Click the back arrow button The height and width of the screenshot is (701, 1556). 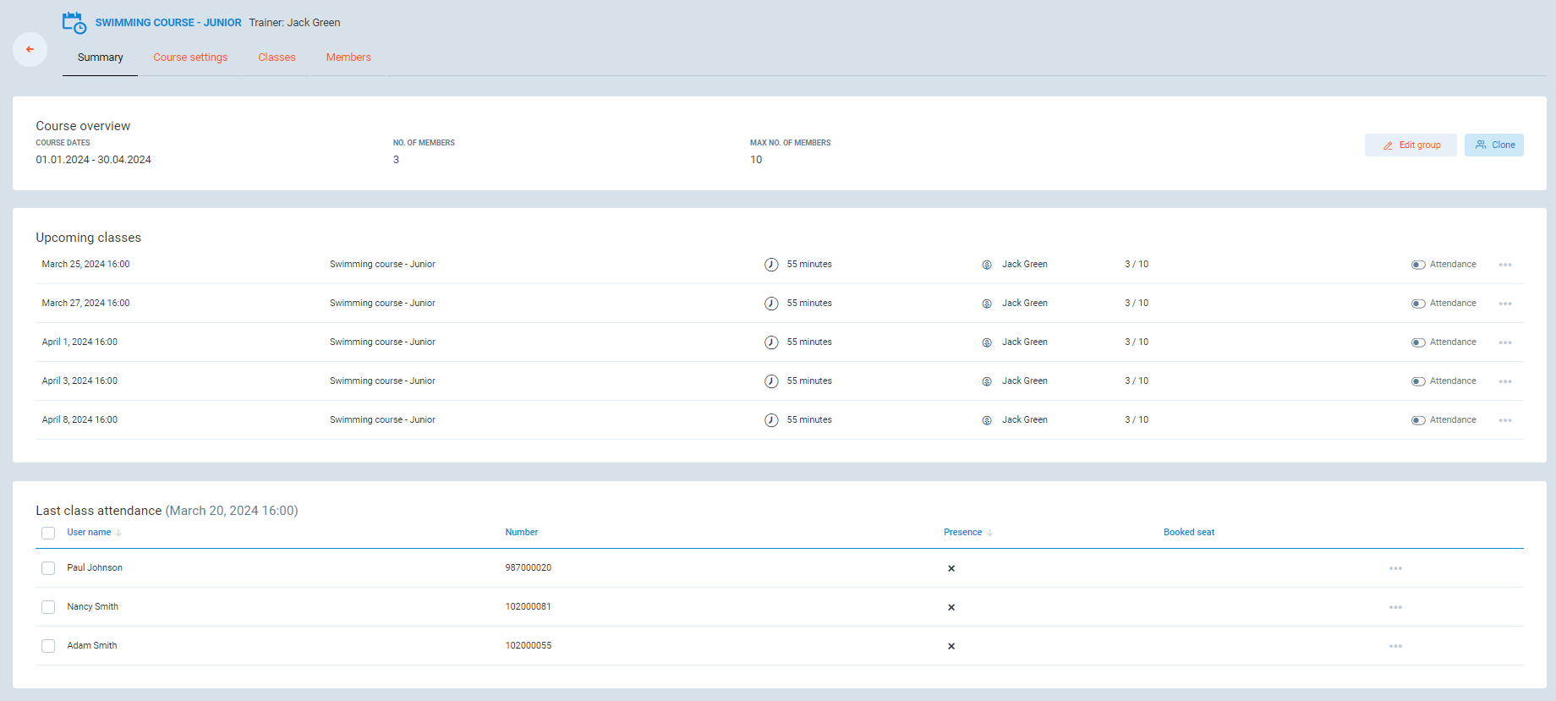pyautogui.click(x=30, y=50)
